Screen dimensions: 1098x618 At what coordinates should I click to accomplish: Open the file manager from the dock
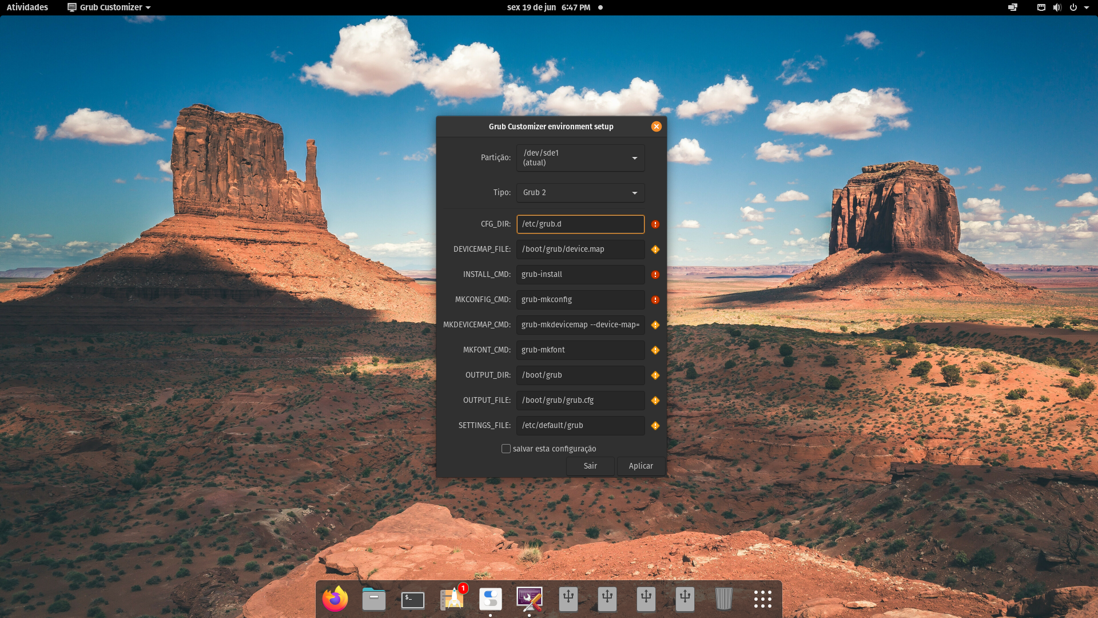(374, 599)
